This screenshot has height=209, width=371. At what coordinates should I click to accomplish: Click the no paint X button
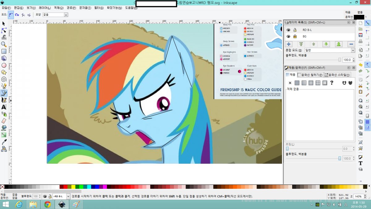click(290, 83)
